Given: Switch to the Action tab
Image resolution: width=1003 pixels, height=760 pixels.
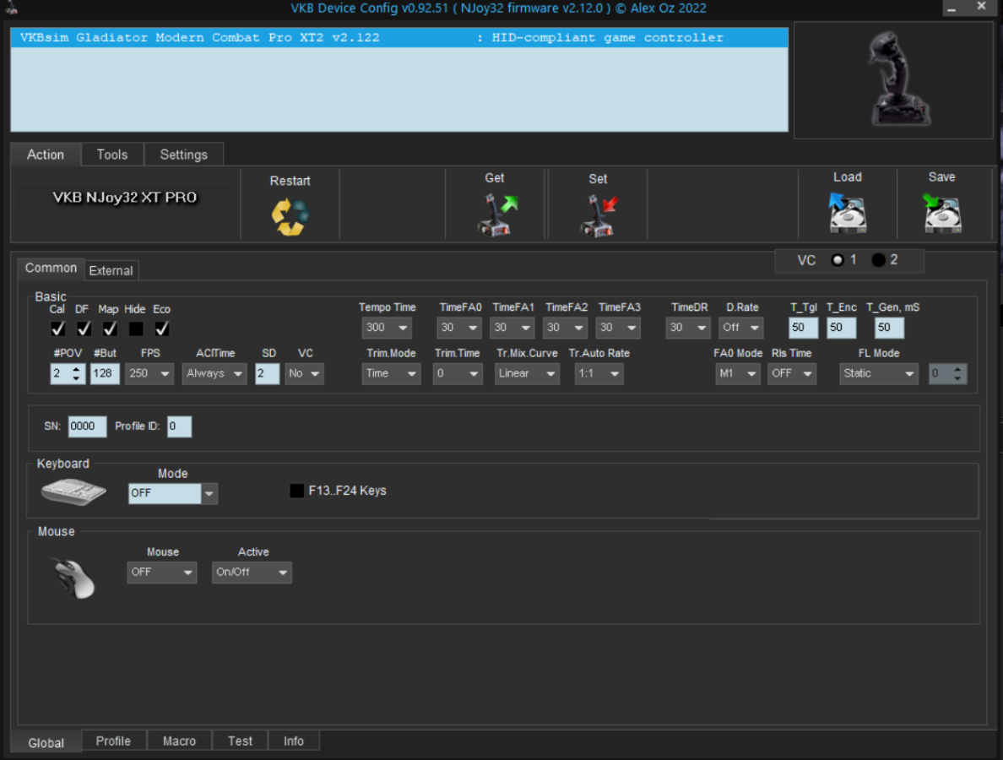Looking at the screenshot, I should [x=46, y=155].
